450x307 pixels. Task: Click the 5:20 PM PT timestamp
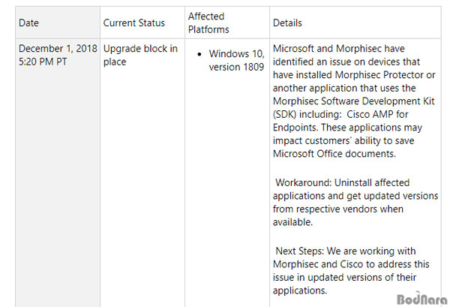click(43, 62)
